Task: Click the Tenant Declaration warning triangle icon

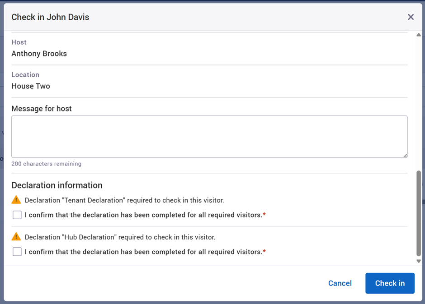Action: pyautogui.click(x=16, y=200)
